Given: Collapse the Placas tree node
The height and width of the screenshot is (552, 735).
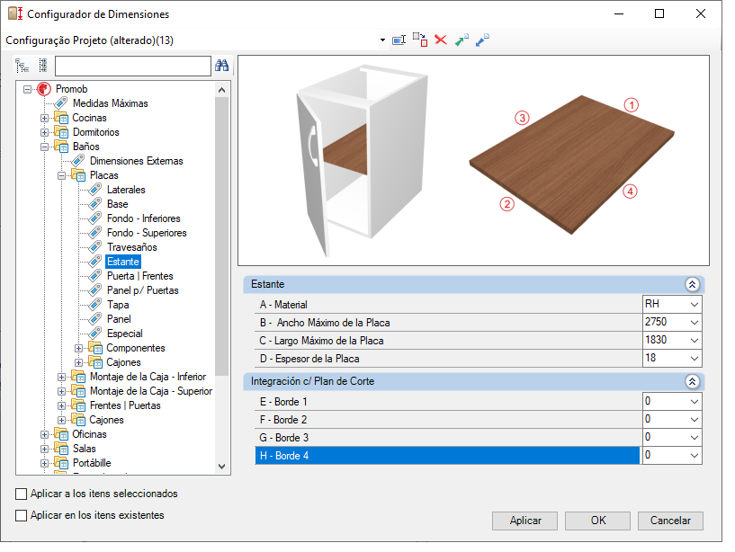Looking at the screenshot, I should click(61, 175).
